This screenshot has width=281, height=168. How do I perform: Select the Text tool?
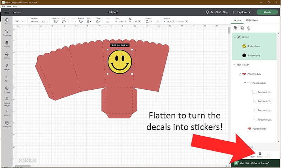7,78
